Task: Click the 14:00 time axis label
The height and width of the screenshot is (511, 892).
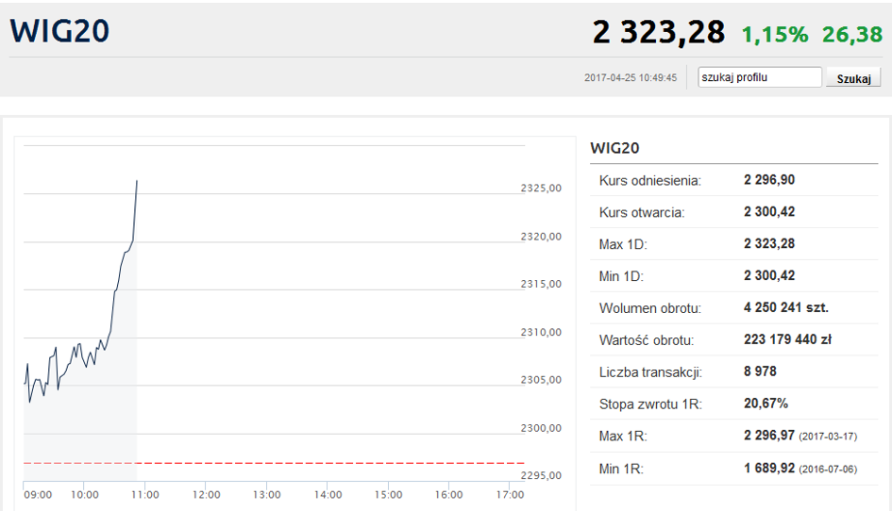Action: tap(328, 495)
